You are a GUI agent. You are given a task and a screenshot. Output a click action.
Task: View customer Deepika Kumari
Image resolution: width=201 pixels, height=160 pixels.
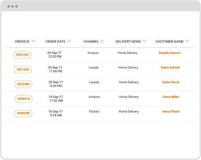click(170, 53)
